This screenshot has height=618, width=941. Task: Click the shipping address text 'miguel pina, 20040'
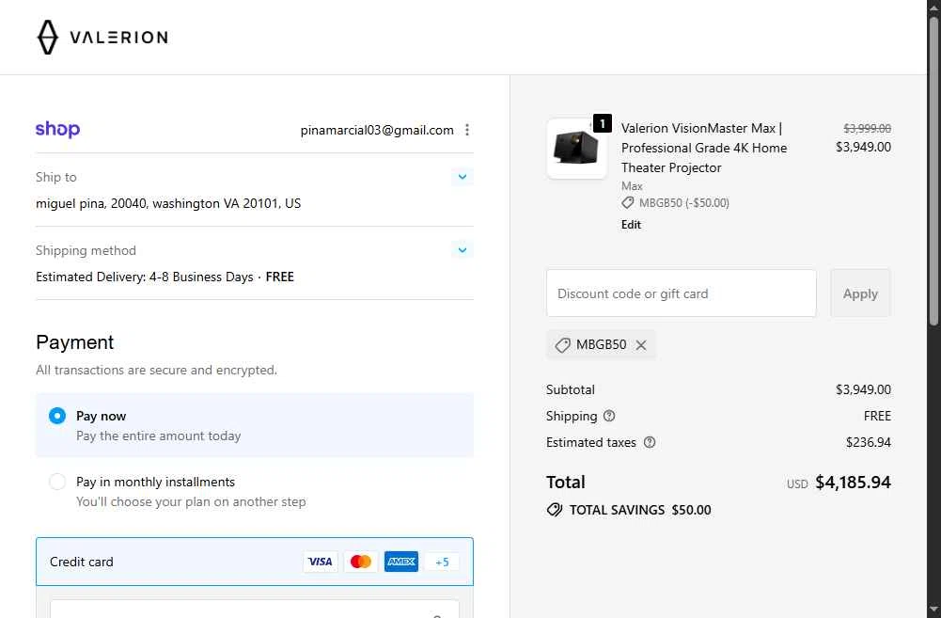90,203
